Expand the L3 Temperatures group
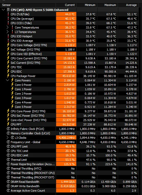This screenshot has height=195, width=142. (x=8, y=32)
